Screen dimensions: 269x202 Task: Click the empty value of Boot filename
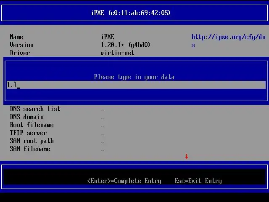[x=102, y=126]
